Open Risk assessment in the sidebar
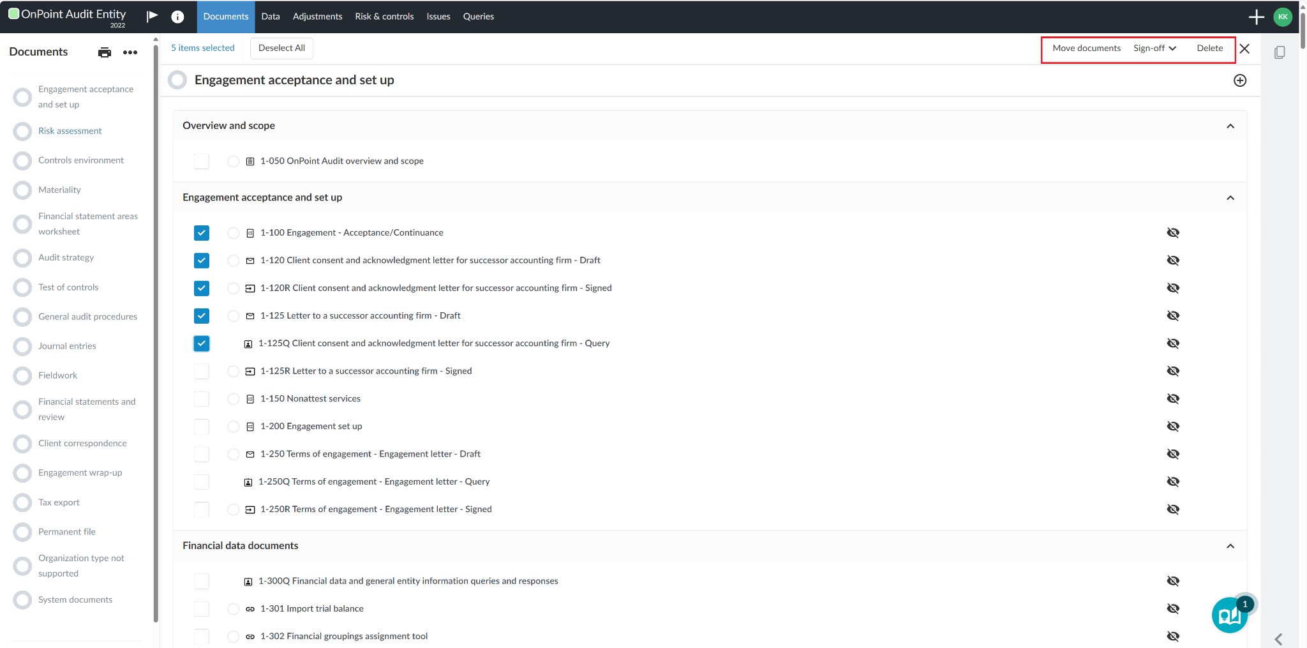 [70, 131]
